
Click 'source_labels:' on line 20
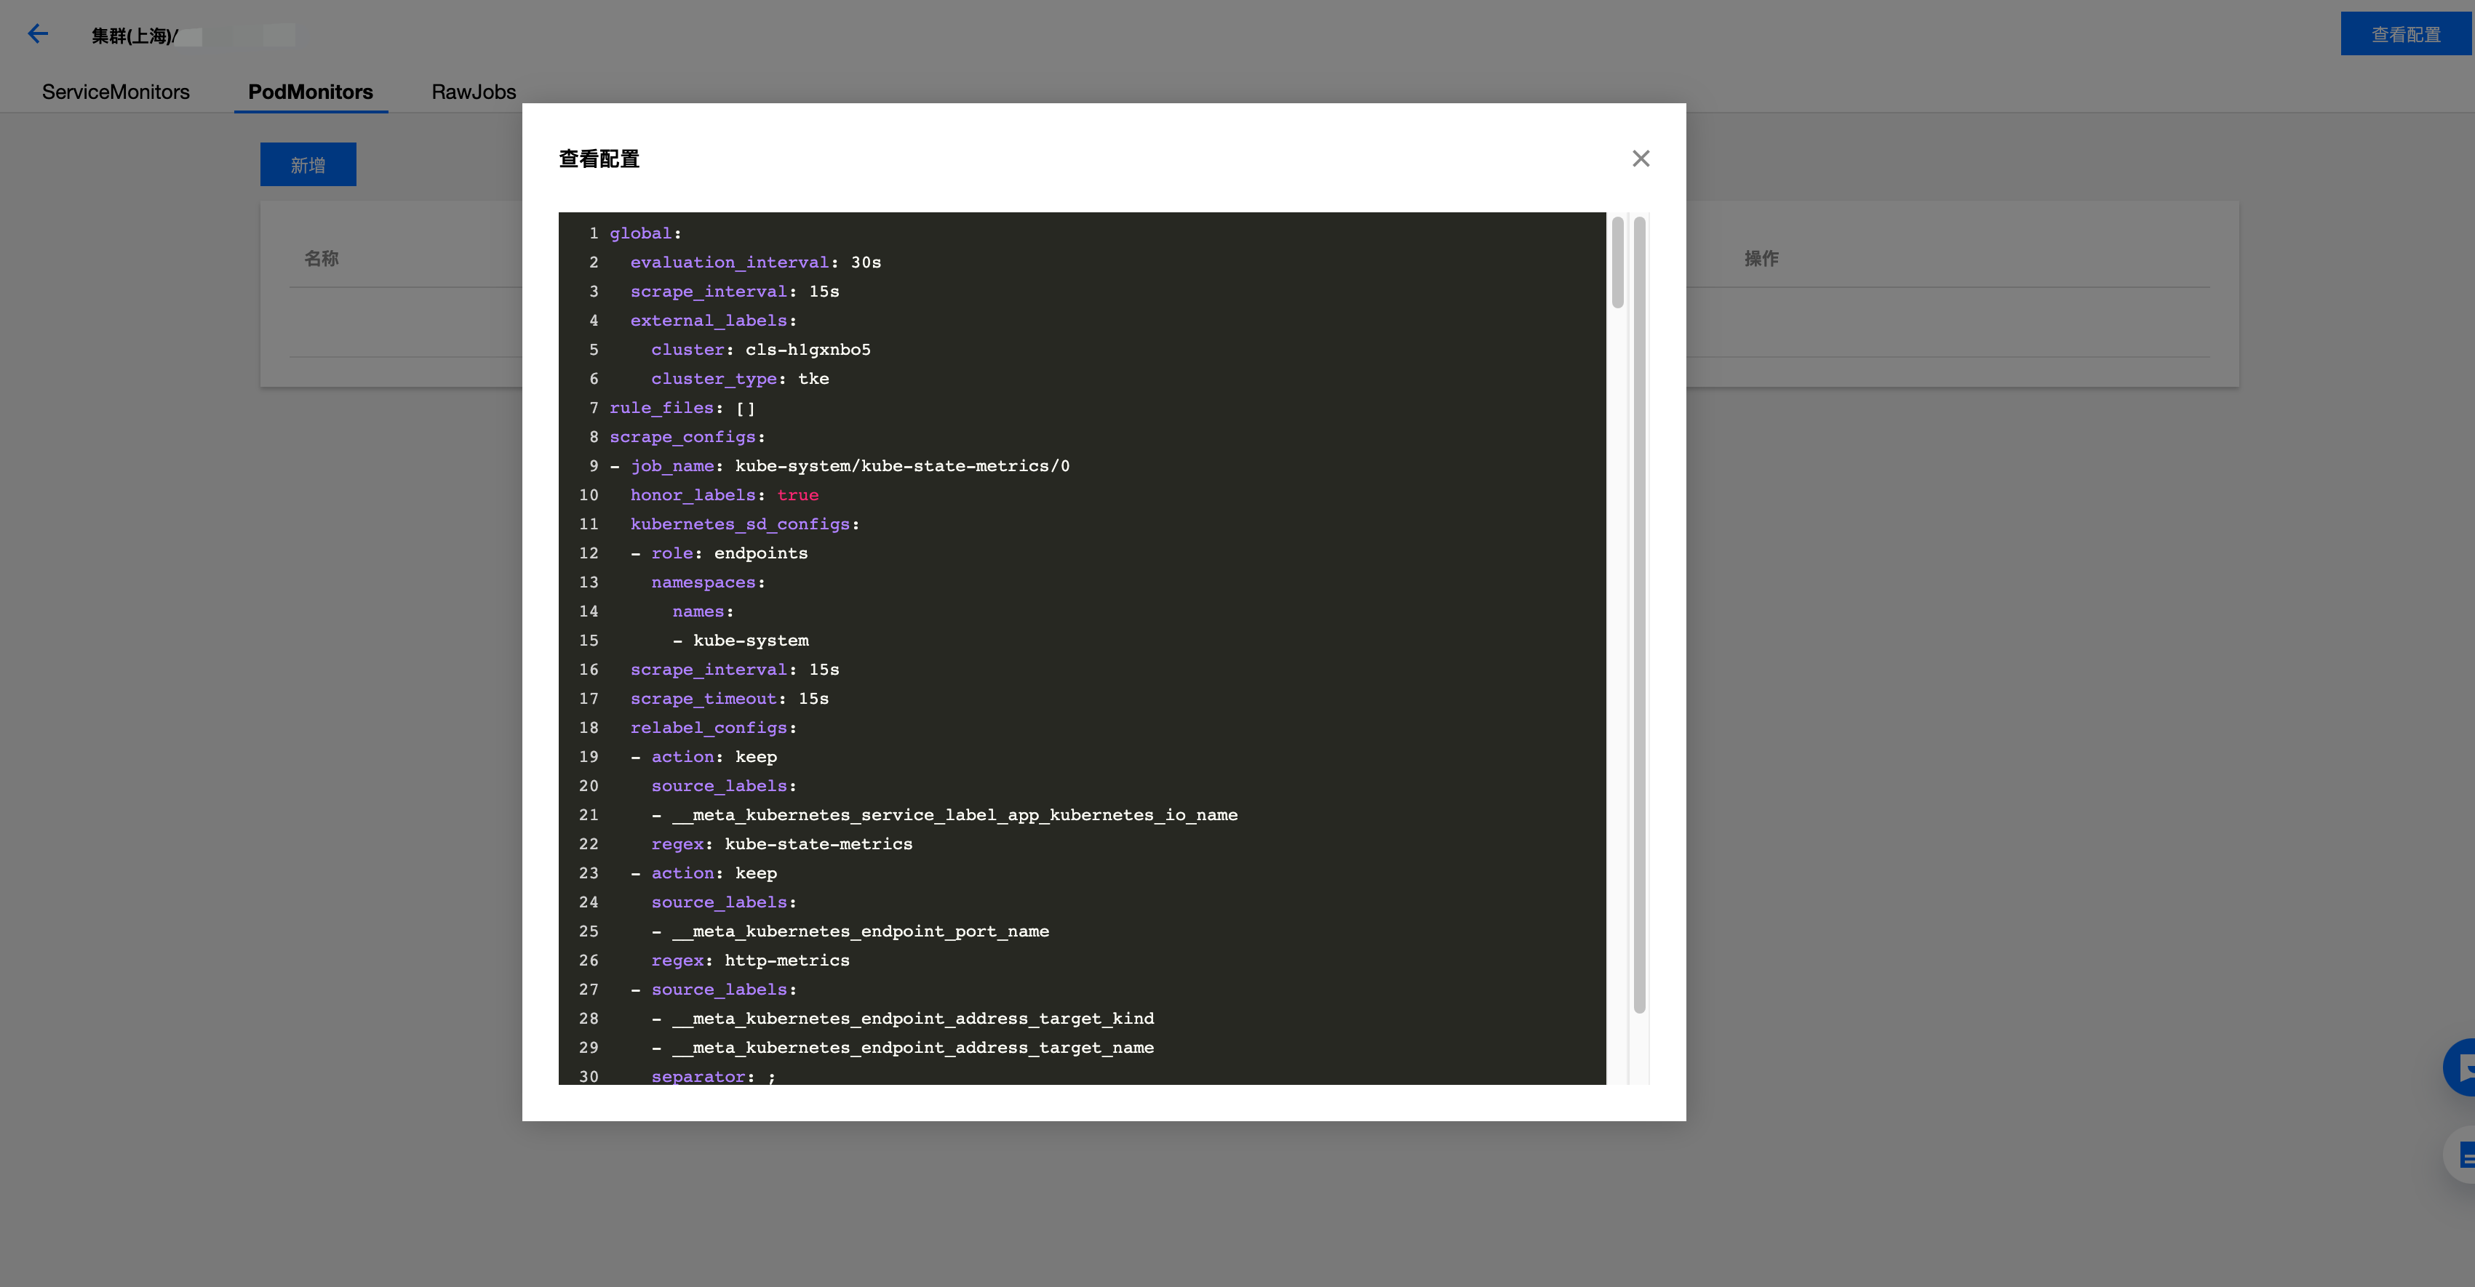tap(725, 785)
